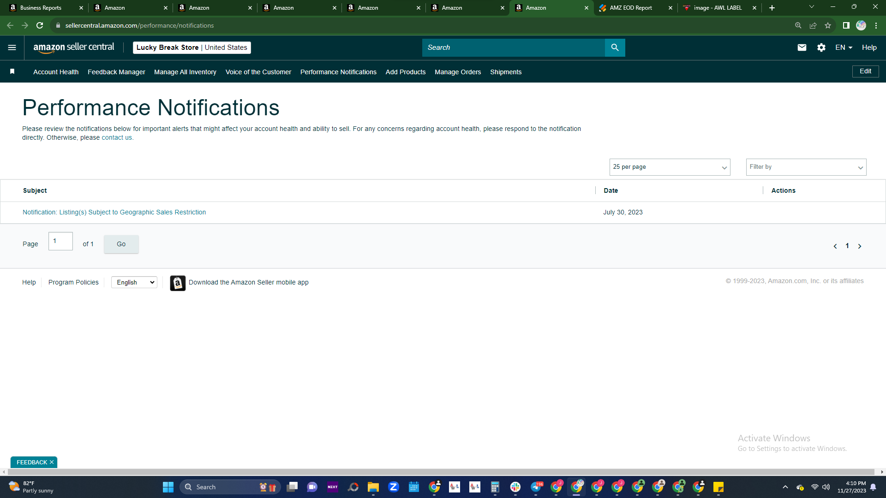The width and height of the screenshot is (886, 498).
Task: Go to the previous page of notifications
Action: coord(835,246)
